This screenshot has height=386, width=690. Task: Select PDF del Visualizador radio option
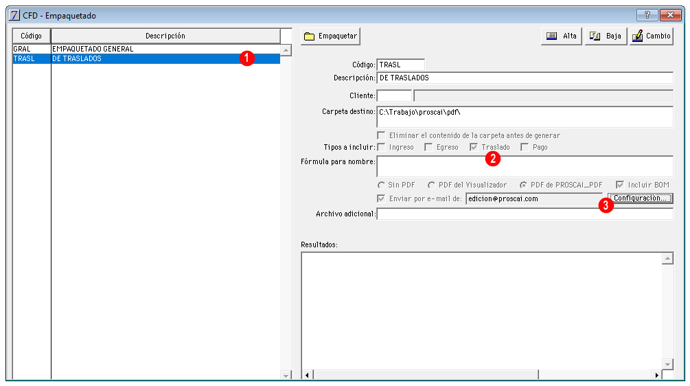click(432, 185)
